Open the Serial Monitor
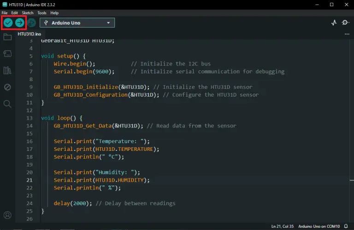Screen dimensions: 354x230 [345, 23]
